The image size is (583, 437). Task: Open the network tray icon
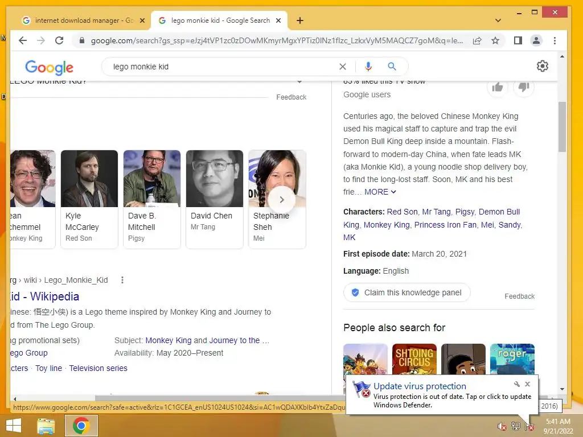pos(516,426)
